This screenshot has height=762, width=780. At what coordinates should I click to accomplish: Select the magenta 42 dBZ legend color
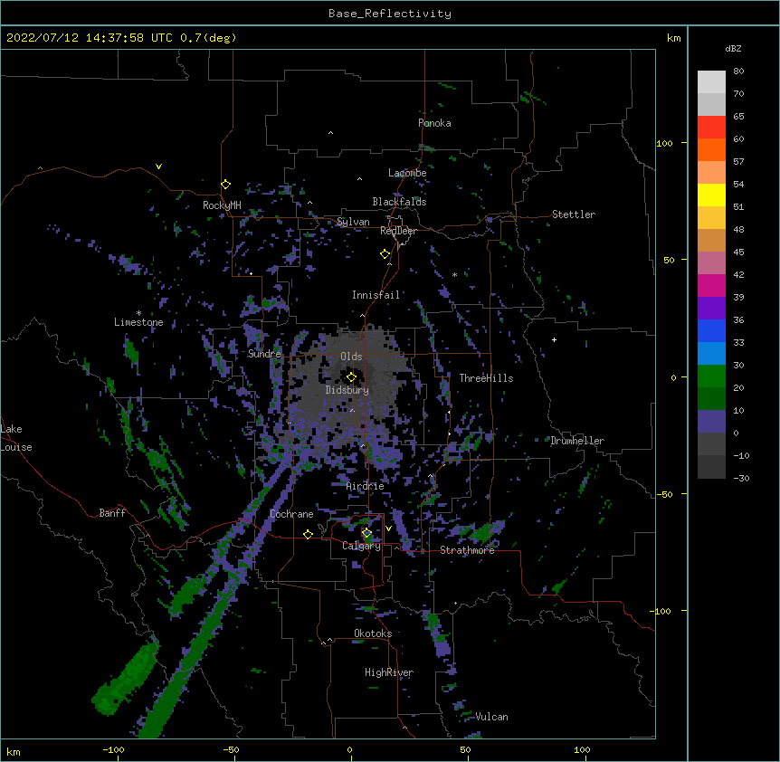tap(711, 285)
